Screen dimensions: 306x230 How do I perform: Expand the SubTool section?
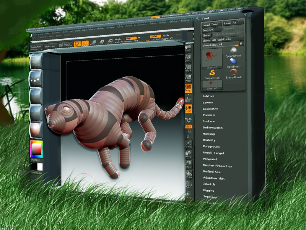[x=208, y=96]
